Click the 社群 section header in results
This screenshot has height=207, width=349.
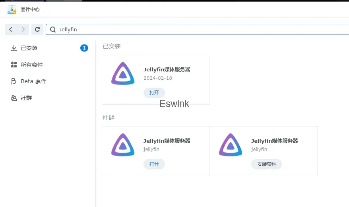coord(109,118)
